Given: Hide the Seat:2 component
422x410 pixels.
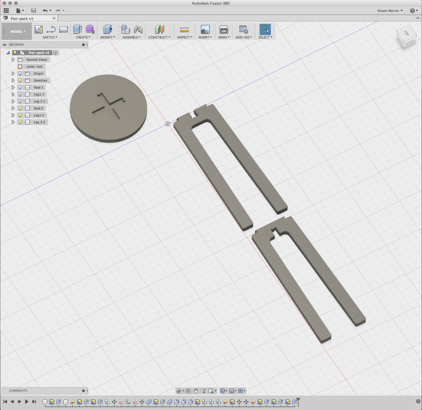Looking at the screenshot, I should [x=20, y=108].
